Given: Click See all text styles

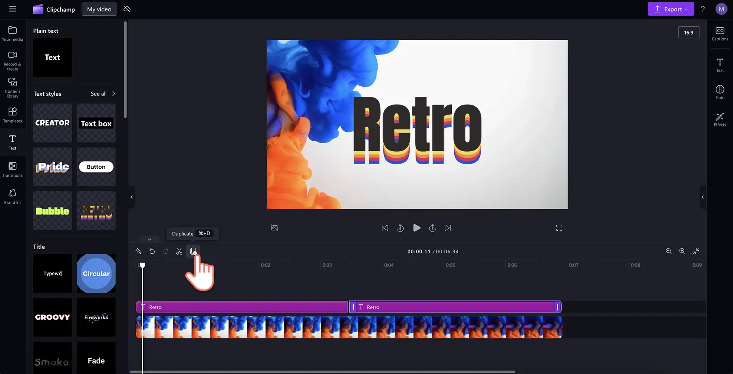Looking at the screenshot, I should (99, 94).
